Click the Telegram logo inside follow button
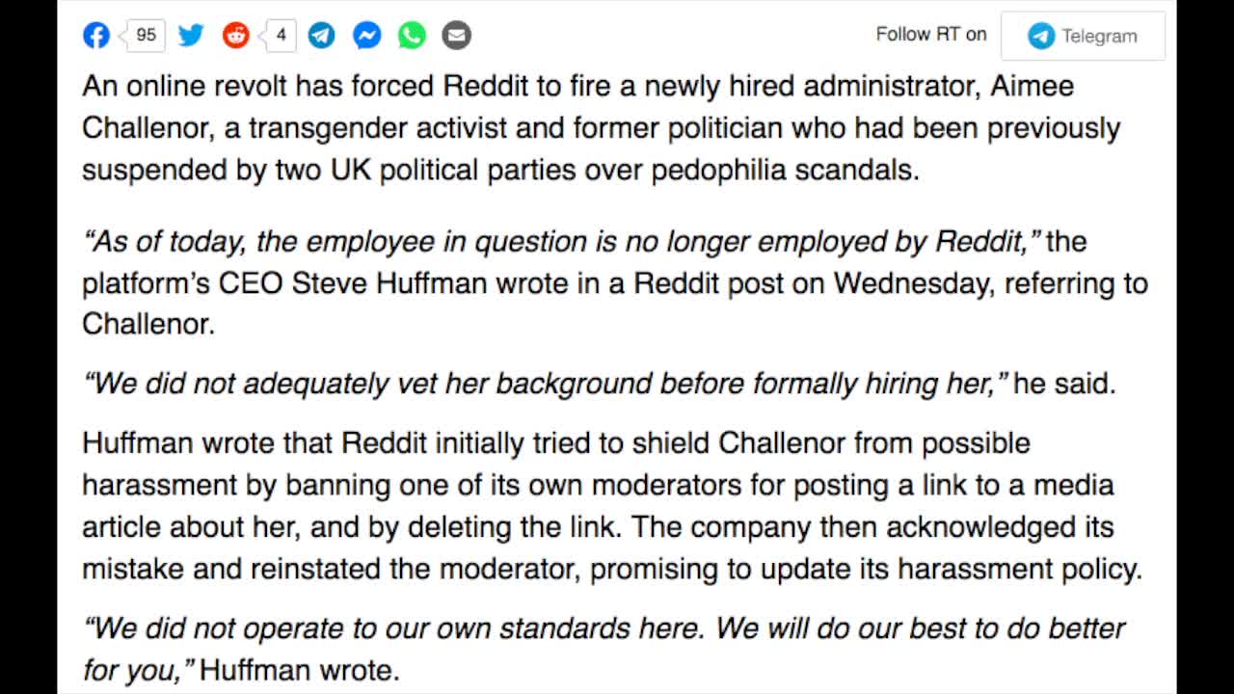This screenshot has height=694, width=1234. click(x=1041, y=37)
